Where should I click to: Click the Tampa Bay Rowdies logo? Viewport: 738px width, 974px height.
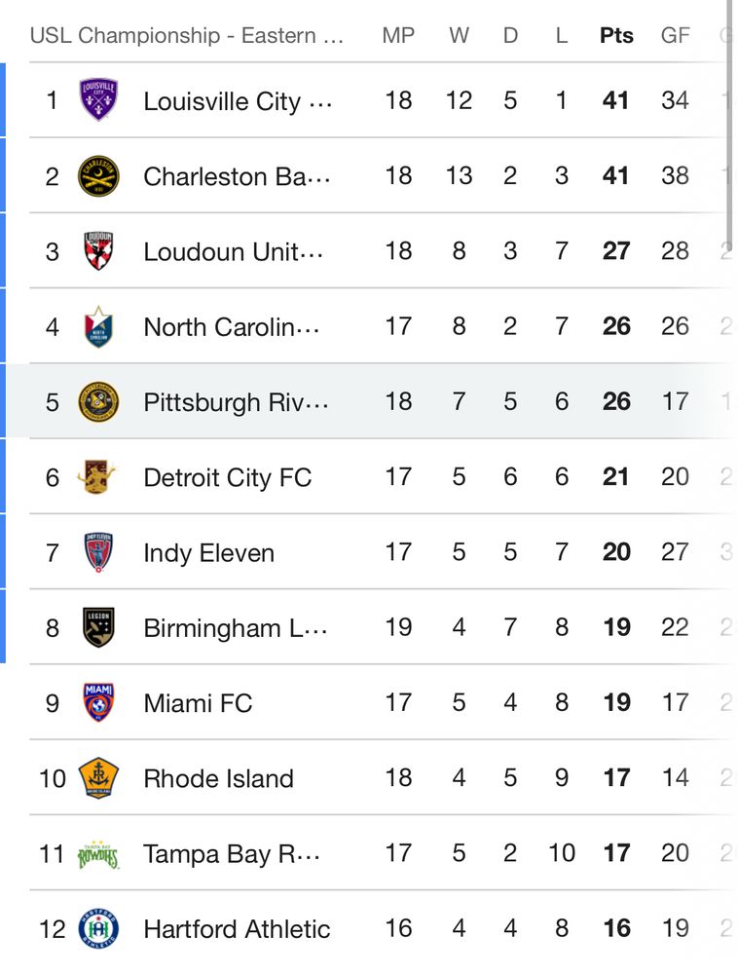pos(98,855)
